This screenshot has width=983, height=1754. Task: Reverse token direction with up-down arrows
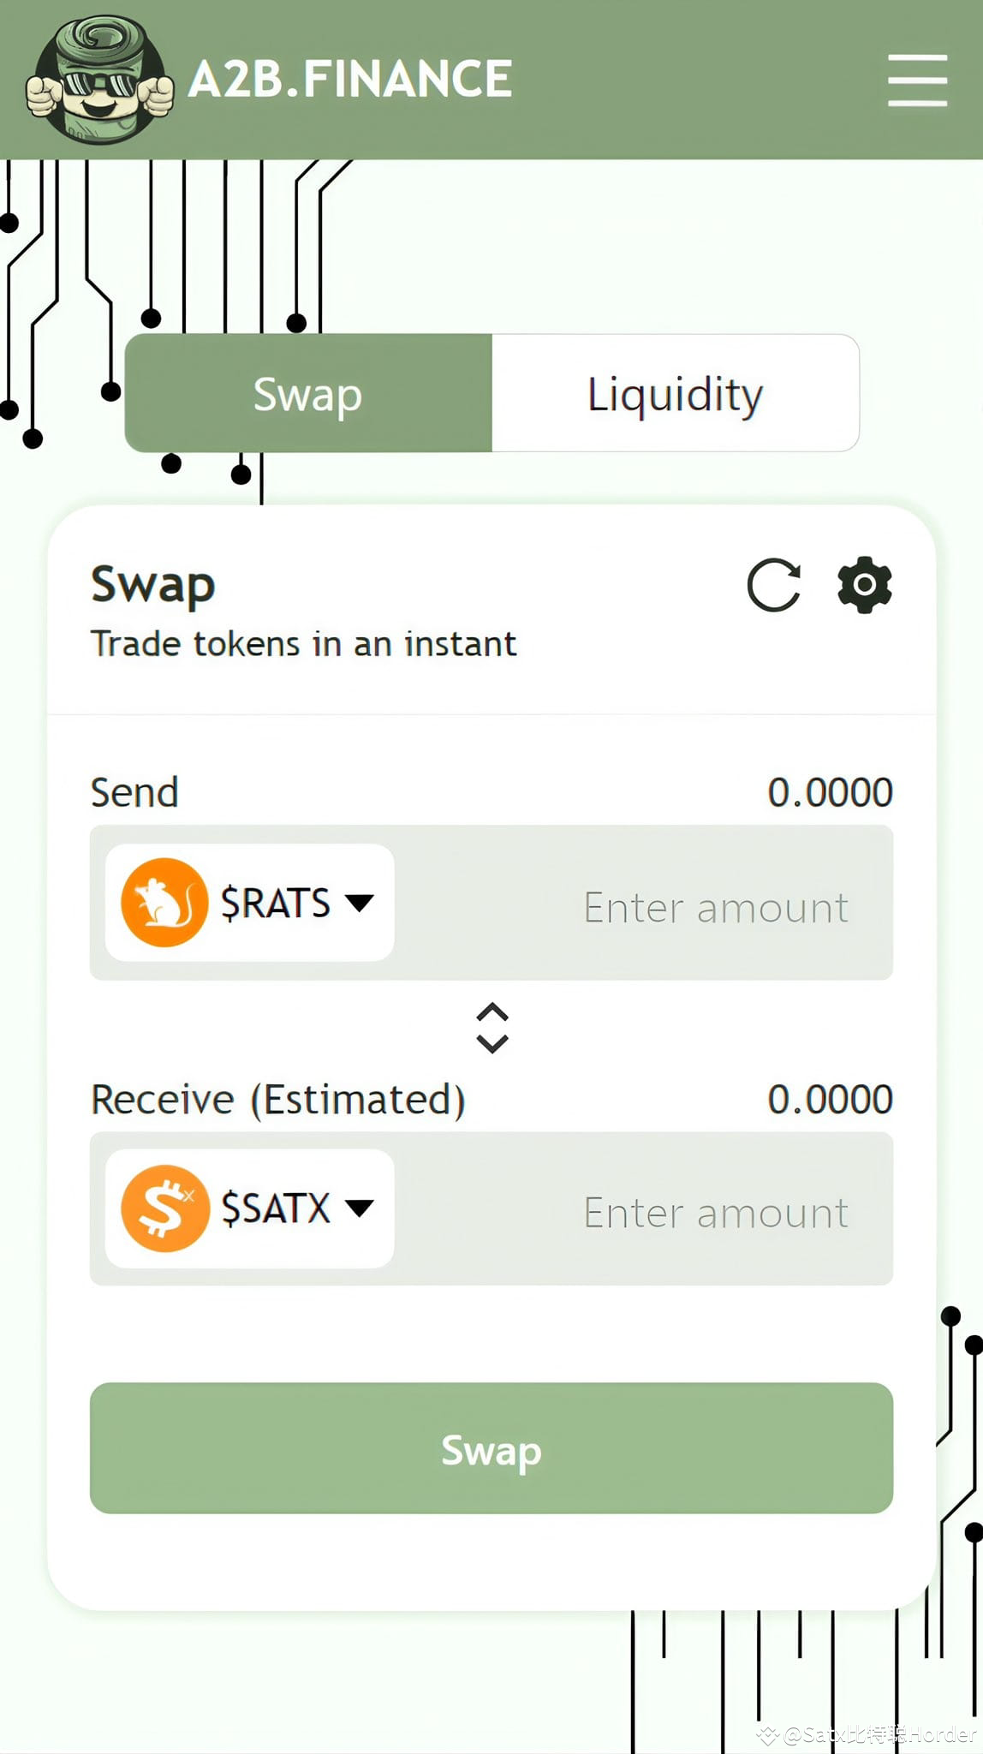[491, 1028]
